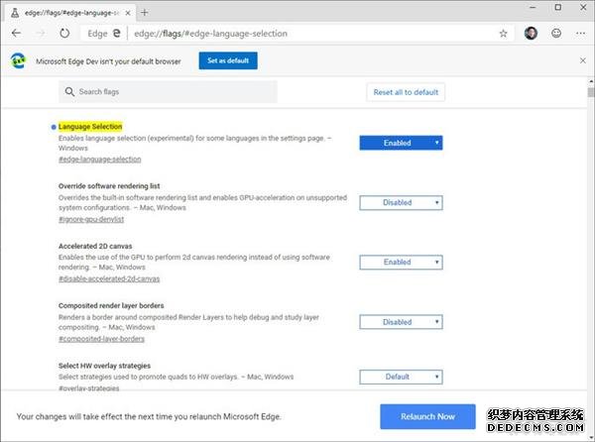The image size is (595, 442).
Task: Open the Language Selection Enabled dropdown
Action: pos(401,143)
